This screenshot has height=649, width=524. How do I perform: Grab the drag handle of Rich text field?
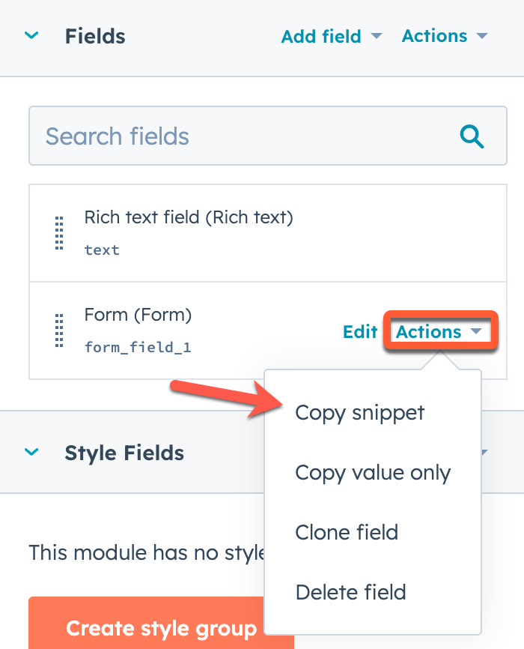pos(59,233)
